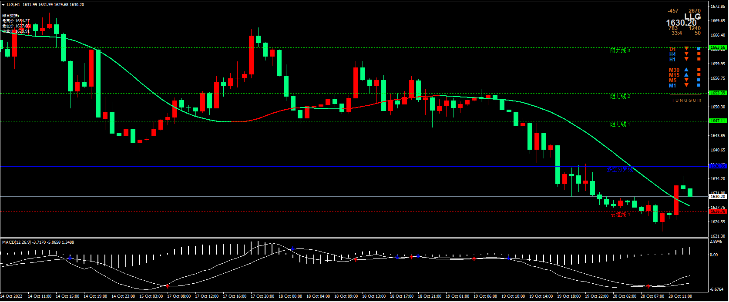Click the LLG symbol name in the panel

[692, 17]
